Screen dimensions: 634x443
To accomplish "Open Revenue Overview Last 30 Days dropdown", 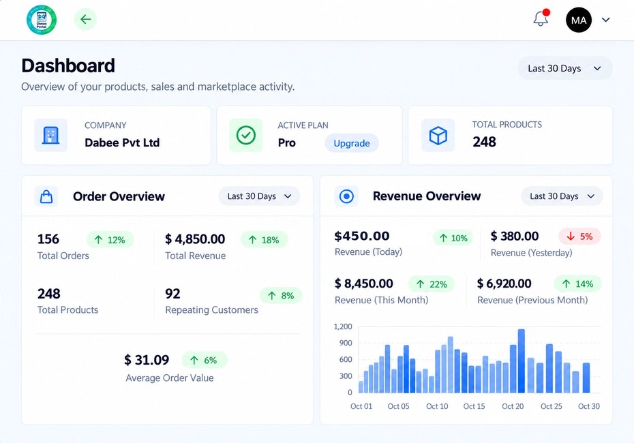I will pyautogui.click(x=562, y=196).
